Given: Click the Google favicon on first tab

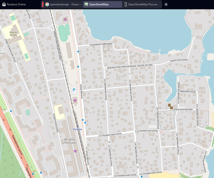Looking at the screenshot, I should [47, 5].
